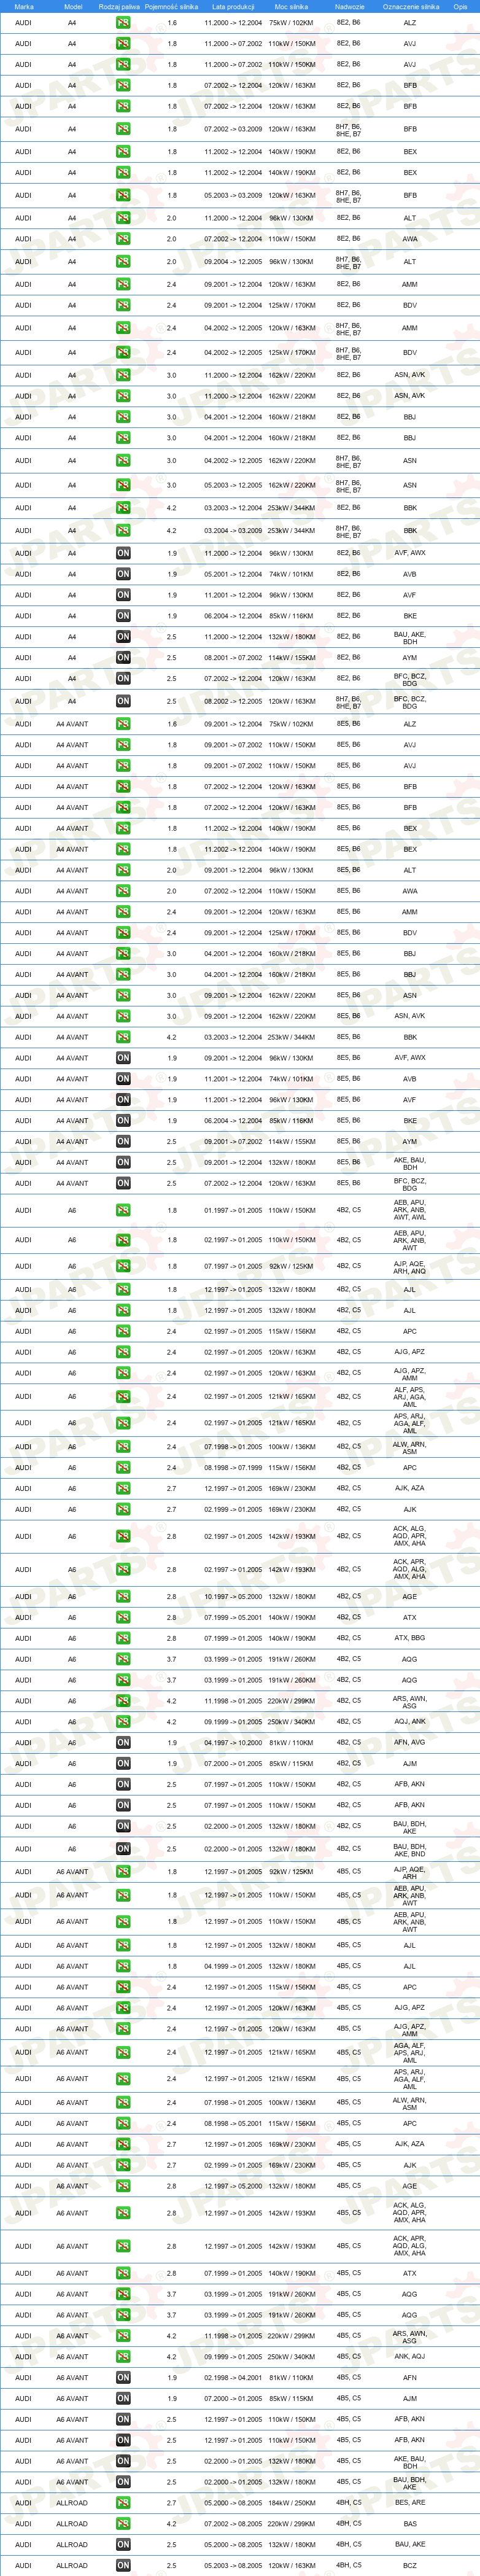Click petrol icon in A4 8E2 4.2 BBK row
The image size is (480, 2576).
123,508
